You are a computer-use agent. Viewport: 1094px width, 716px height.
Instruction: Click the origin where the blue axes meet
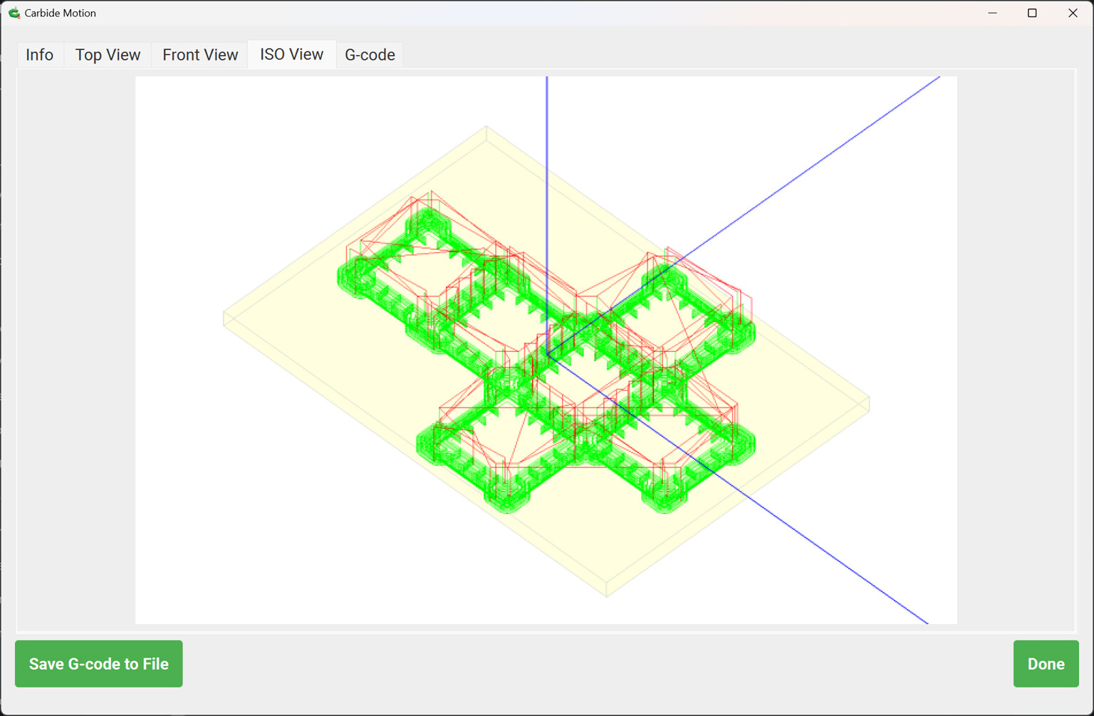[x=547, y=354]
